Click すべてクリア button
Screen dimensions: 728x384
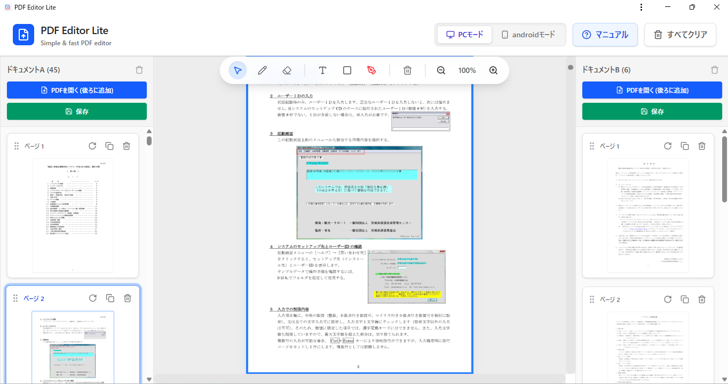pyautogui.click(x=680, y=35)
